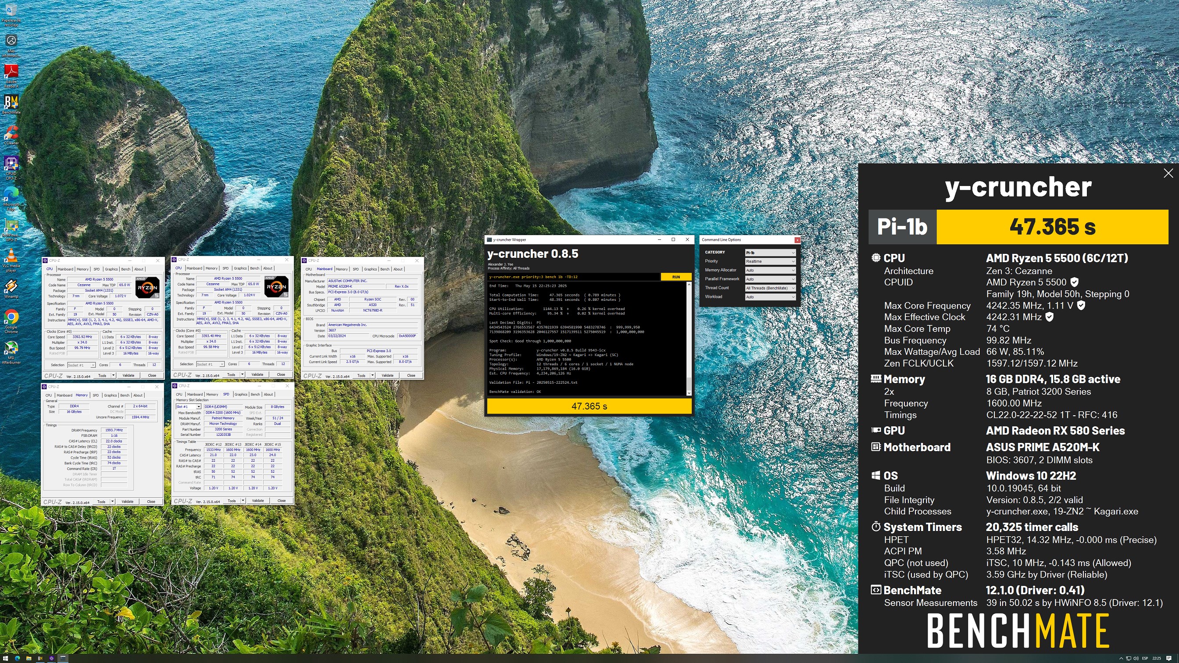Switch to Graphics tab in Mainboard CPU-Z window
The width and height of the screenshot is (1179, 663).
[x=370, y=269]
